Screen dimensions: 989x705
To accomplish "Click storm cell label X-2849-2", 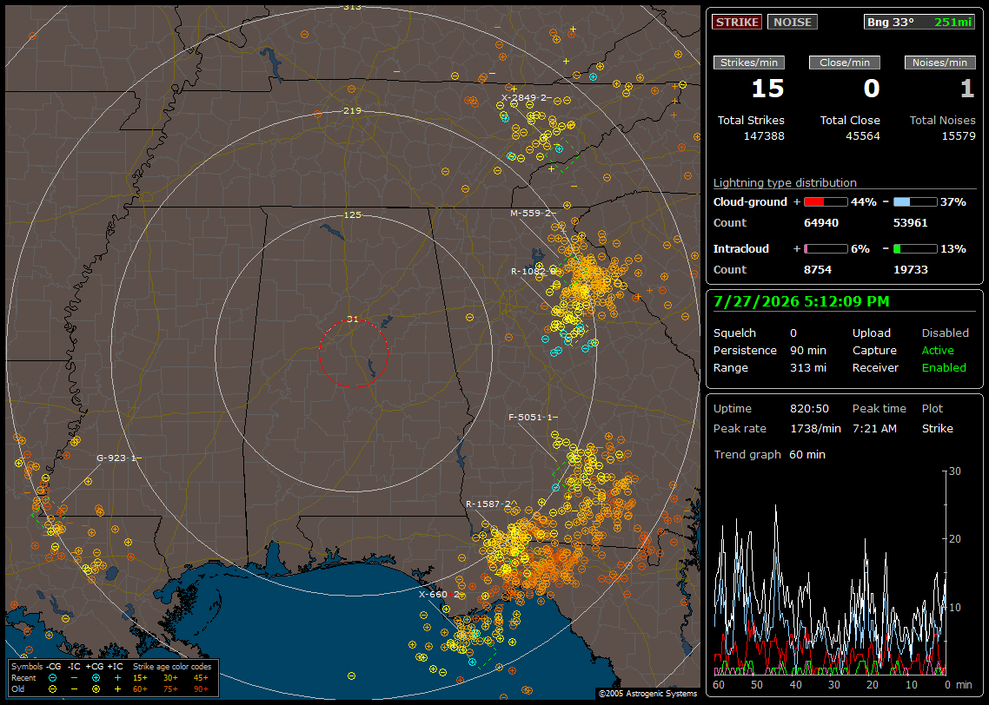I will pyautogui.click(x=526, y=97).
